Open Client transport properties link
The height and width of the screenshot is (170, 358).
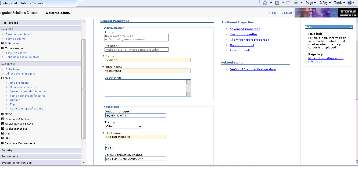point(249,40)
